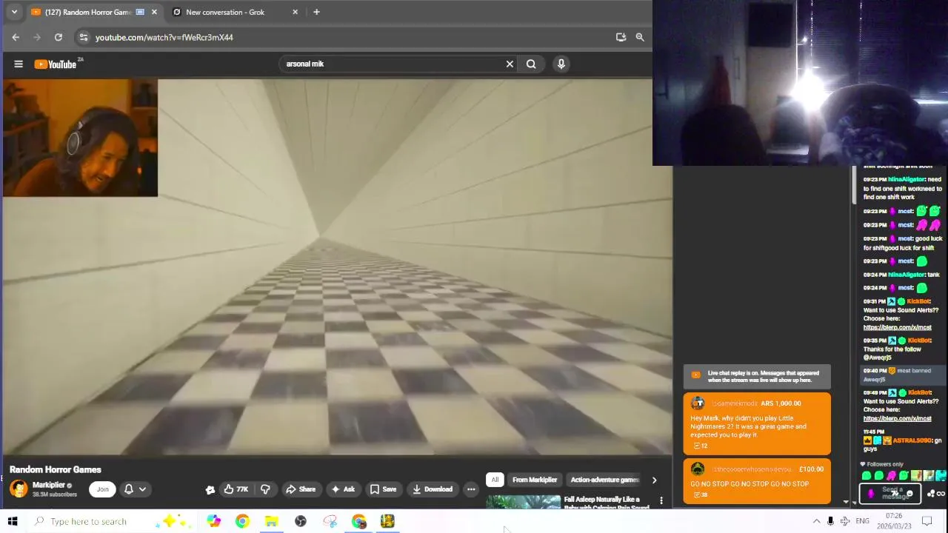948x533 pixels.
Task: Click the icon left of the like button
Action: (x=210, y=489)
